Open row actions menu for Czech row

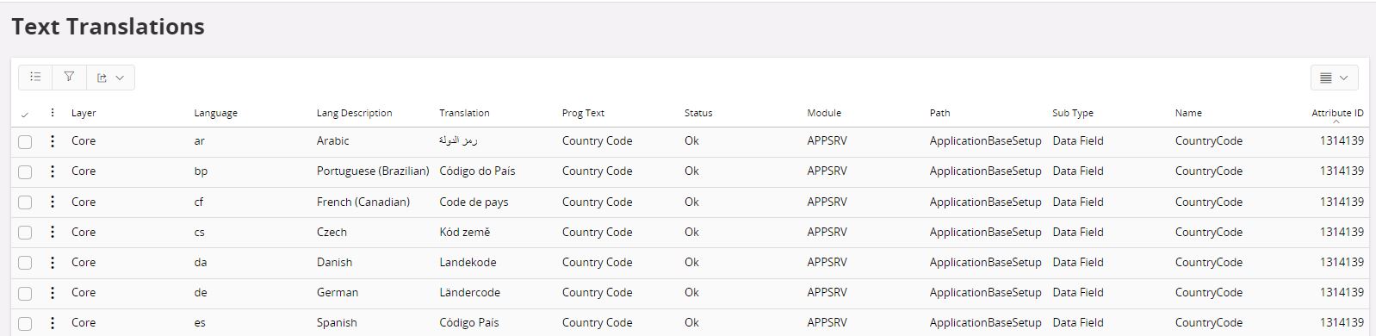click(53, 232)
